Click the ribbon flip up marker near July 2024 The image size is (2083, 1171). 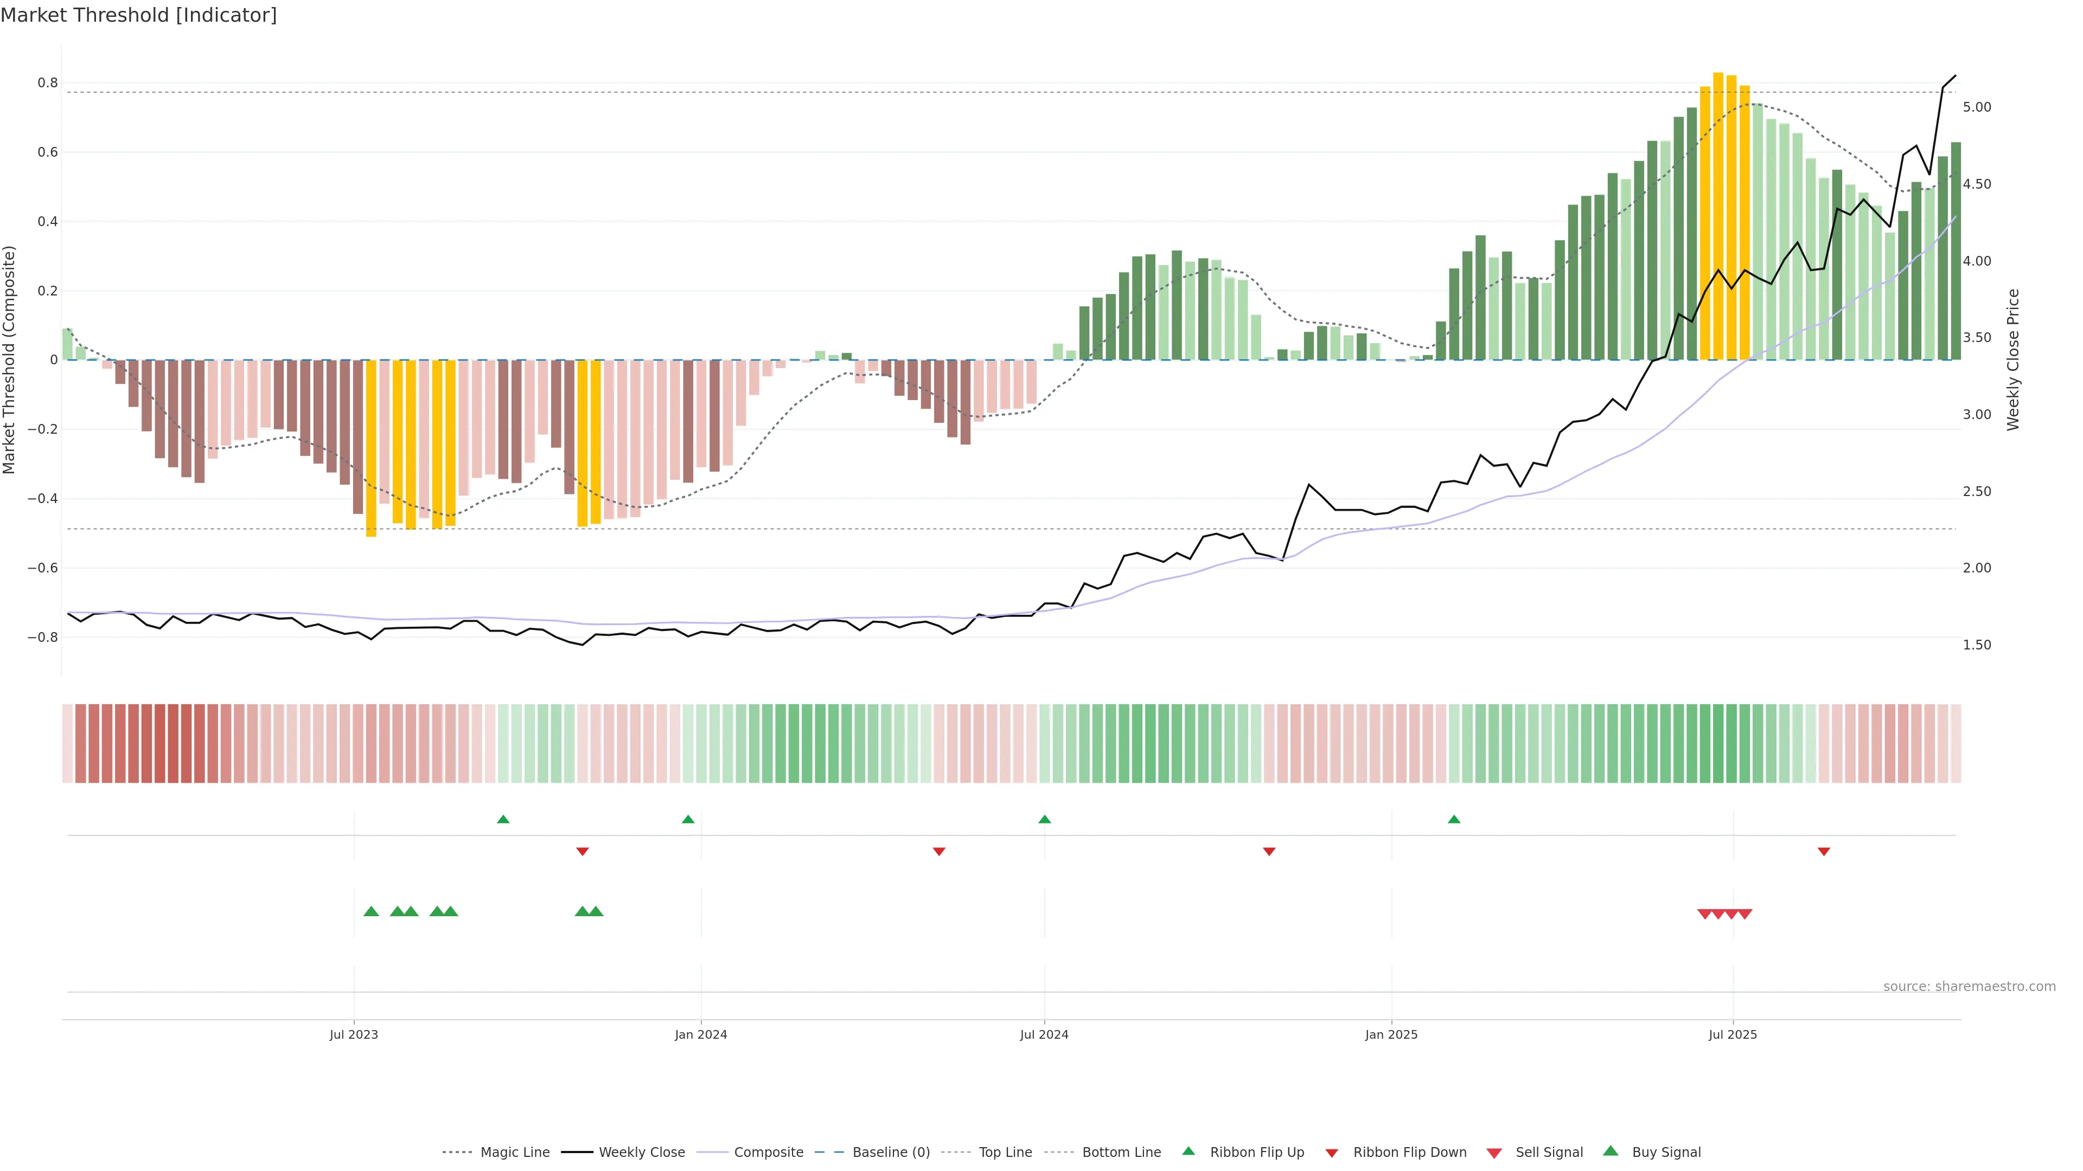coord(1045,820)
